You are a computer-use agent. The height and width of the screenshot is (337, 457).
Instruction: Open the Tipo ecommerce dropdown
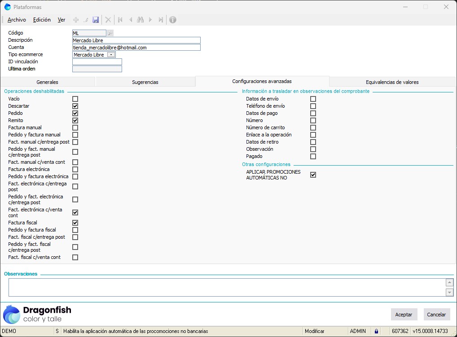(111, 55)
